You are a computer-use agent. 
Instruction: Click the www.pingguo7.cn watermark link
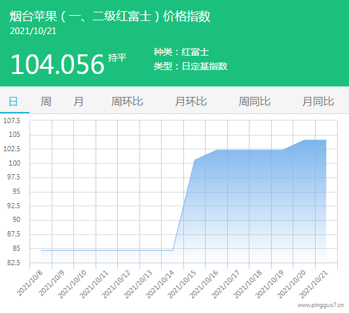click(x=320, y=305)
